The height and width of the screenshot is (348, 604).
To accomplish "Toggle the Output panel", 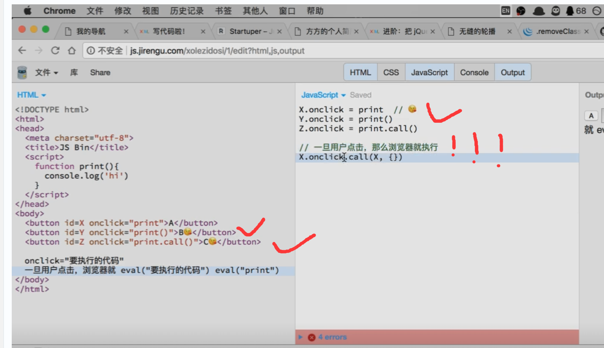I will 513,72.
